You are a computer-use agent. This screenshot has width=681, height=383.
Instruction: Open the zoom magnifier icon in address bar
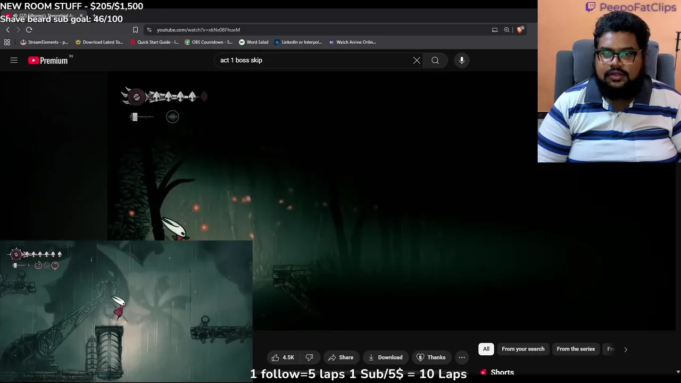(x=506, y=30)
